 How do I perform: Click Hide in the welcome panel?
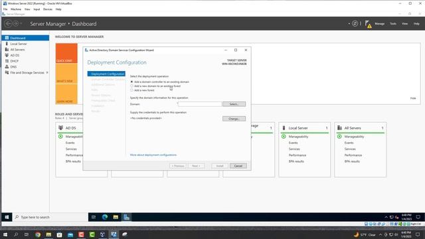point(413,98)
